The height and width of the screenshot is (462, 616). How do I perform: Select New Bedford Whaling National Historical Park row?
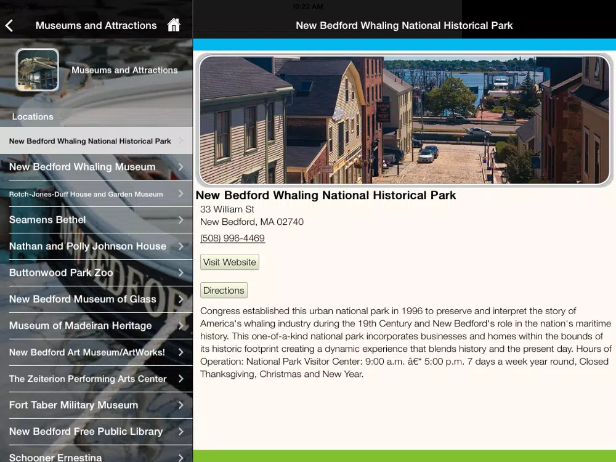[96, 140]
